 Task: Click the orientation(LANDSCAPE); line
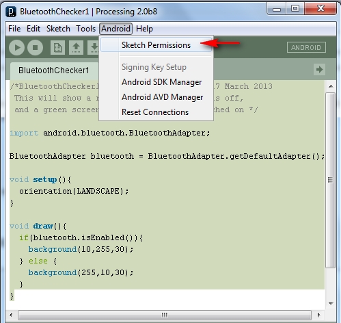coord(74,191)
